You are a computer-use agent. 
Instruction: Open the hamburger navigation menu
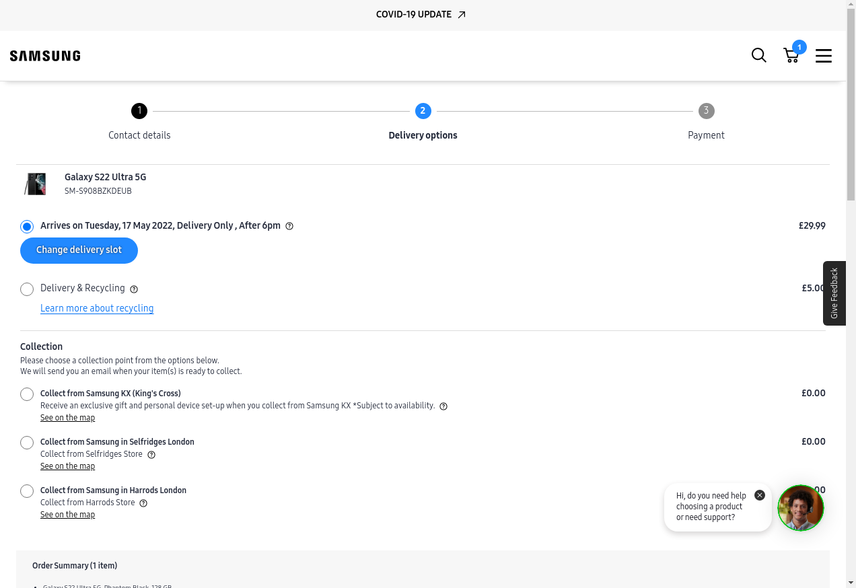(x=824, y=56)
